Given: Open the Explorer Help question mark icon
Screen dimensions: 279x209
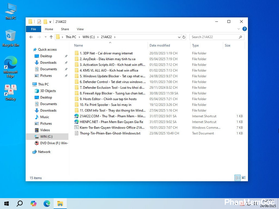Looking at the screenshot, I should click(244, 29).
